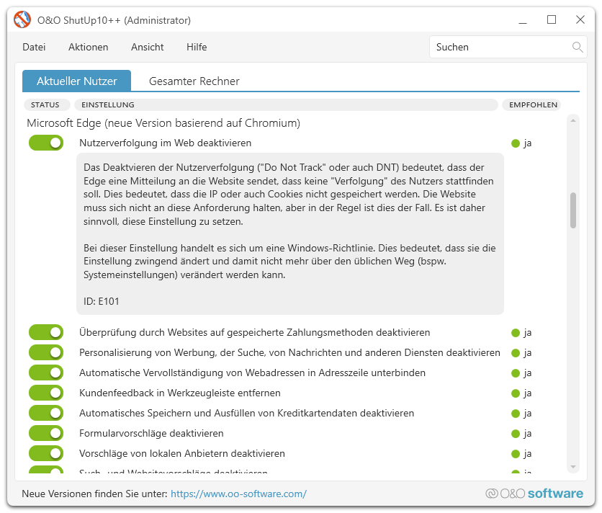Toggle Kundenfeedback in Werkzeugleiste entfernen switch
Image resolution: width=602 pixels, height=513 pixels.
tap(46, 393)
